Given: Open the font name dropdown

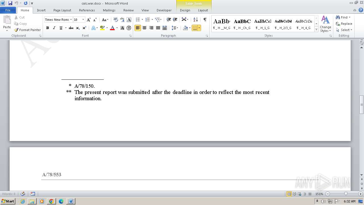Looking at the screenshot, I should (71, 20).
